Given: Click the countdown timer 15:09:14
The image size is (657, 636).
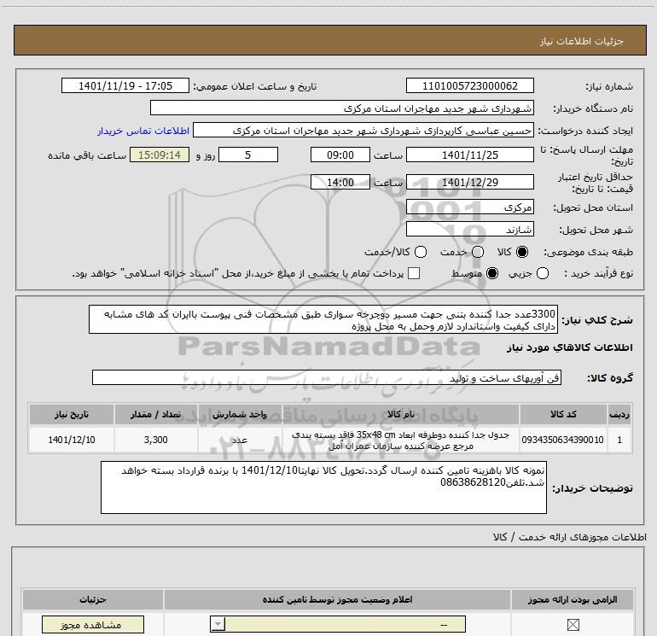Looking at the screenshot, I should pyautogui.click(x=160, y=155).
